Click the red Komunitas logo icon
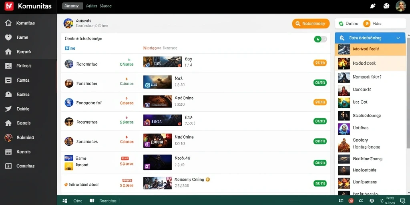Viewport: 410px width, 205px height. [9, 6]
